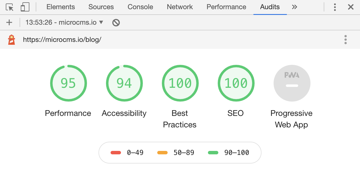Click the Accessibility score gauge 94
Screen dimensions: 360x175
point(124,83)
